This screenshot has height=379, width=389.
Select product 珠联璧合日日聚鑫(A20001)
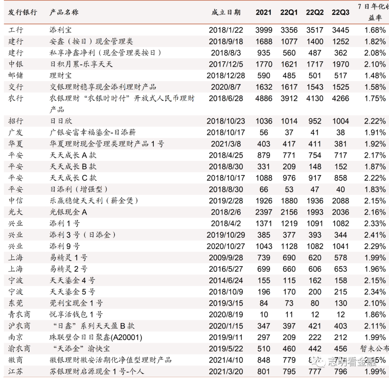pyautogui.click(x=96, y=337)
